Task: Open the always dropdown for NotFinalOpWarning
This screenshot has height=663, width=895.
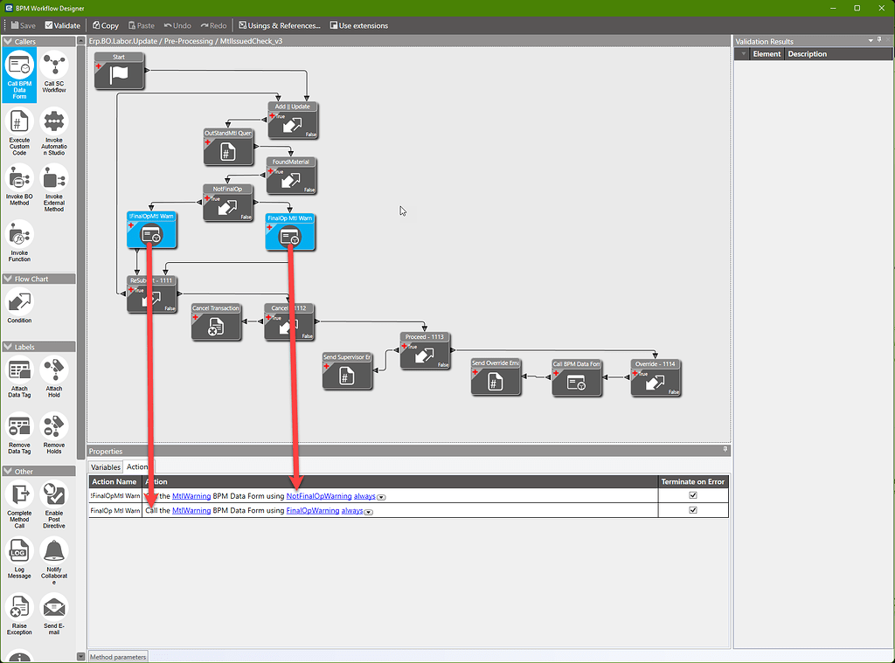Action: click(379, 495)
